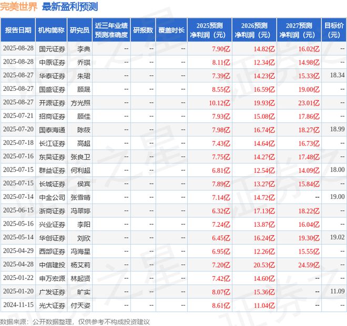This screenshot has height=326, width=347.
Task: Click the 2027预测净利润 column header
Action: click(x=299, y=30)
